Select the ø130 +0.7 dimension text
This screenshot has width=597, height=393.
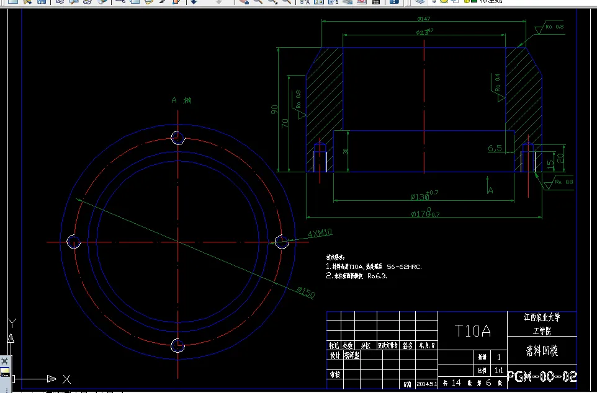(424, 195)
